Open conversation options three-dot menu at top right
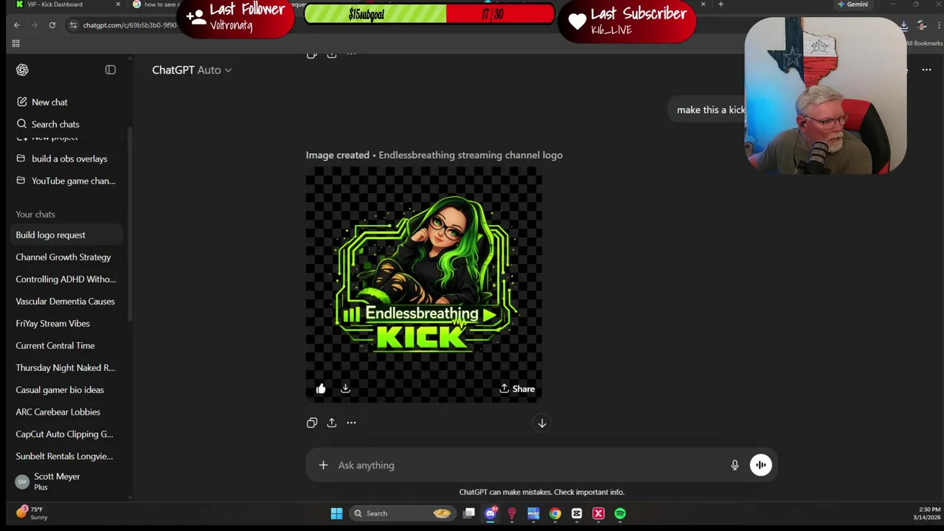This screenshot has height=531, width=944. click(x=926, y=70)
